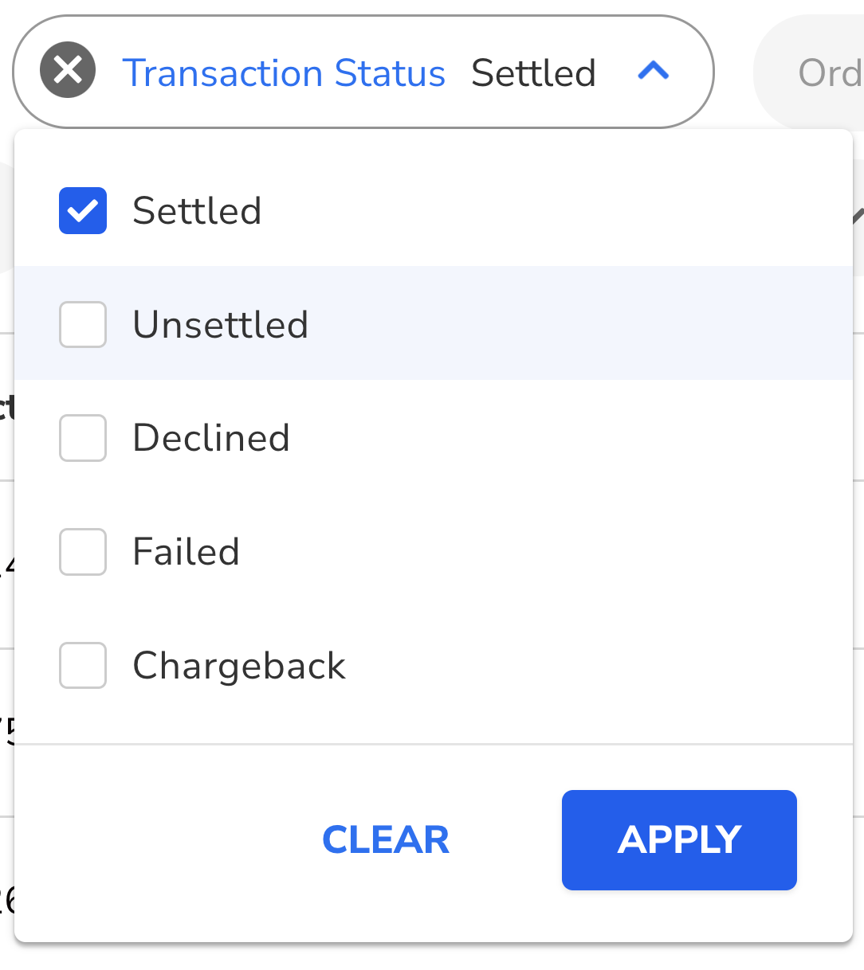The height and width of the screenshot is (970, 864).
Task: Click the checkmark inside the Settled checkbox
Action: (x=82, y=209)
